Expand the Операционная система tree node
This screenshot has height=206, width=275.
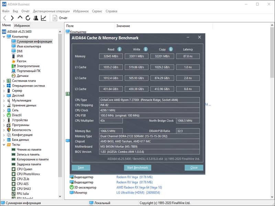(4, 86)
